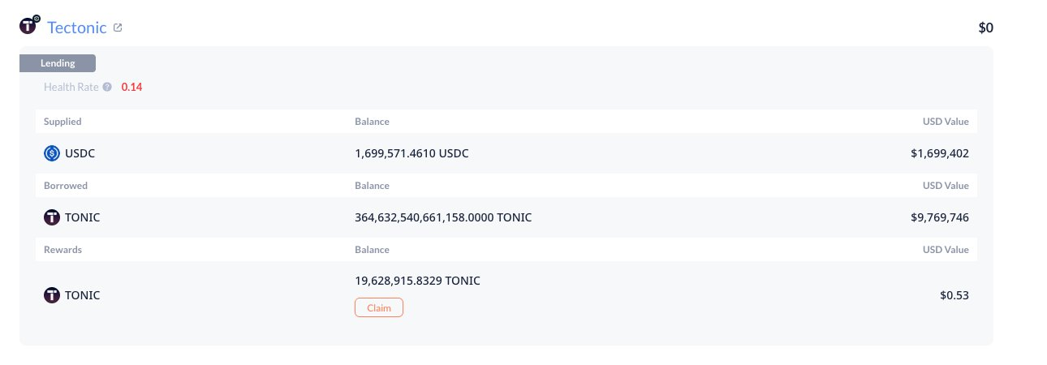Click the Rewards section header
Viewport: 1047px width, 365px height.
[x=62, y=250]
